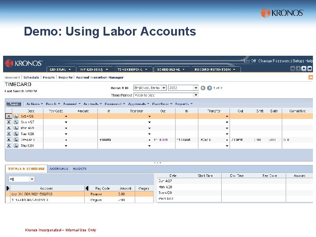This screenshot has height=237, width=316.
Task: Click the Setup link
Action: (298, 61)
